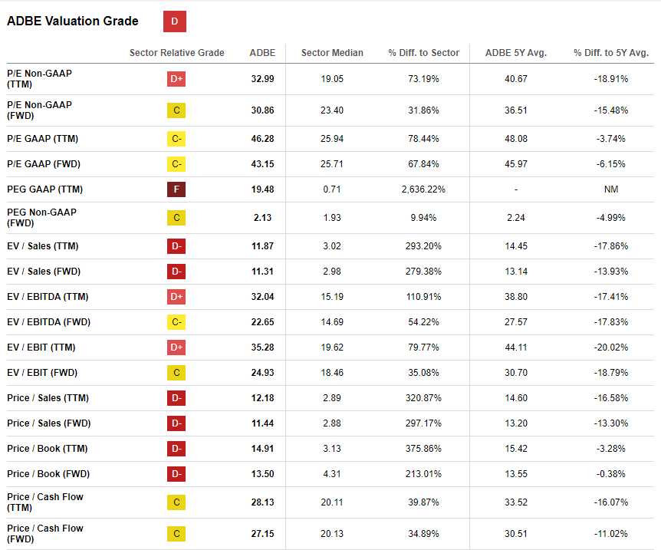Click the D- badge in the EV / Sales (TTM) row
The image size is (661, 550).
pos(176,246)
